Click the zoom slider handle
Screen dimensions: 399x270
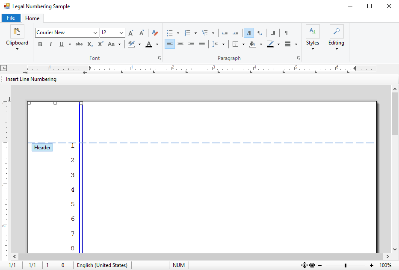pos(345,265)
